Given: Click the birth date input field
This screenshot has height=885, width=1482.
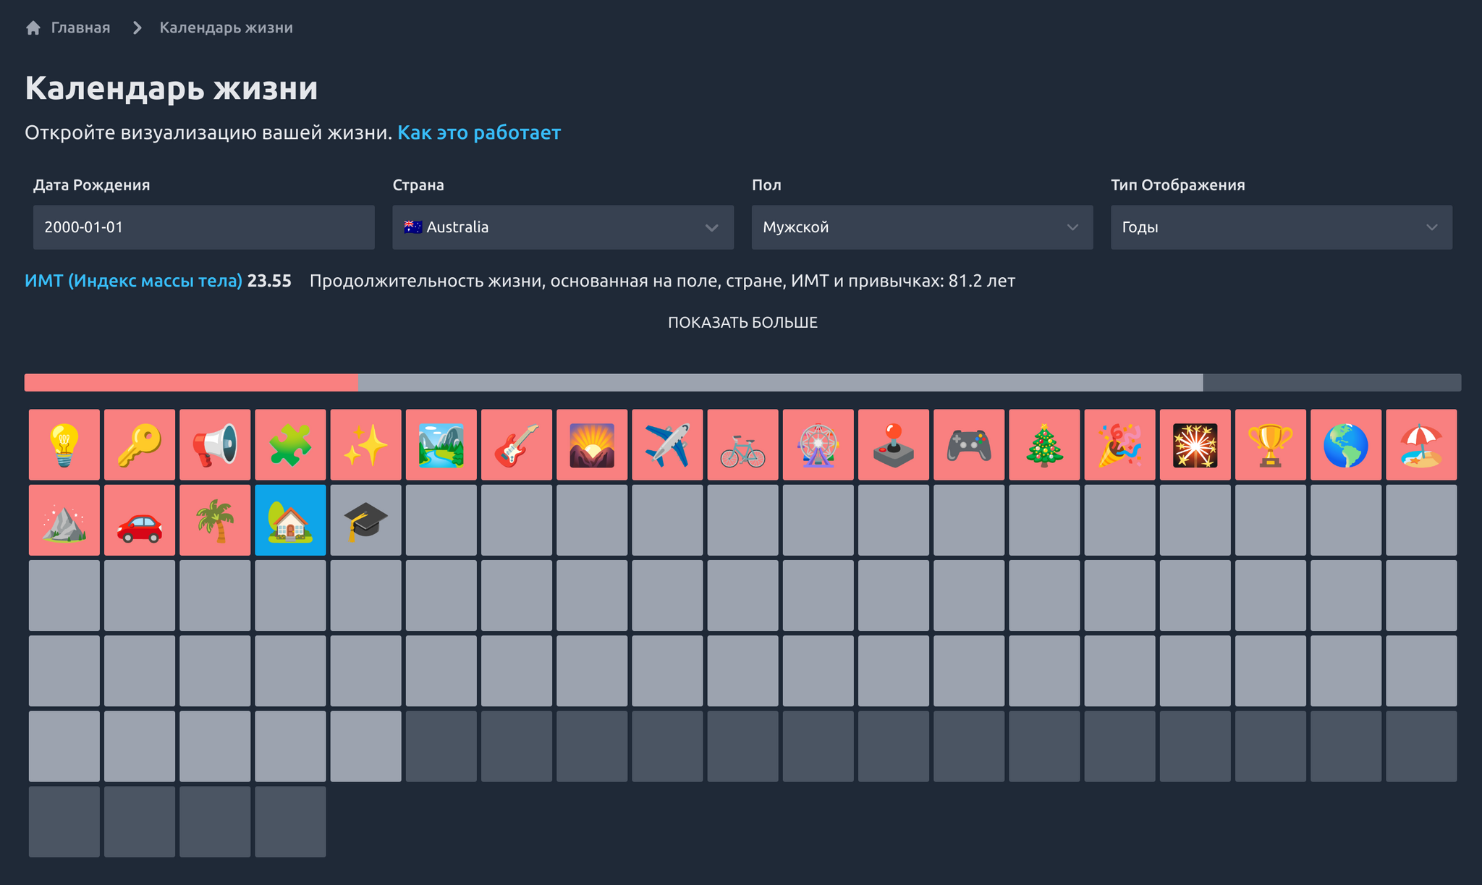Looking at the screenshot, I should click(203, 227).
